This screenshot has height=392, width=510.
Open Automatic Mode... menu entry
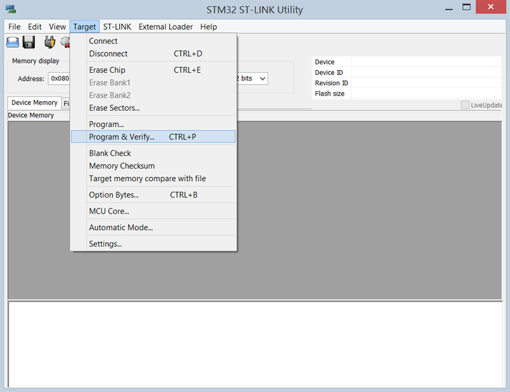(153, 228)
